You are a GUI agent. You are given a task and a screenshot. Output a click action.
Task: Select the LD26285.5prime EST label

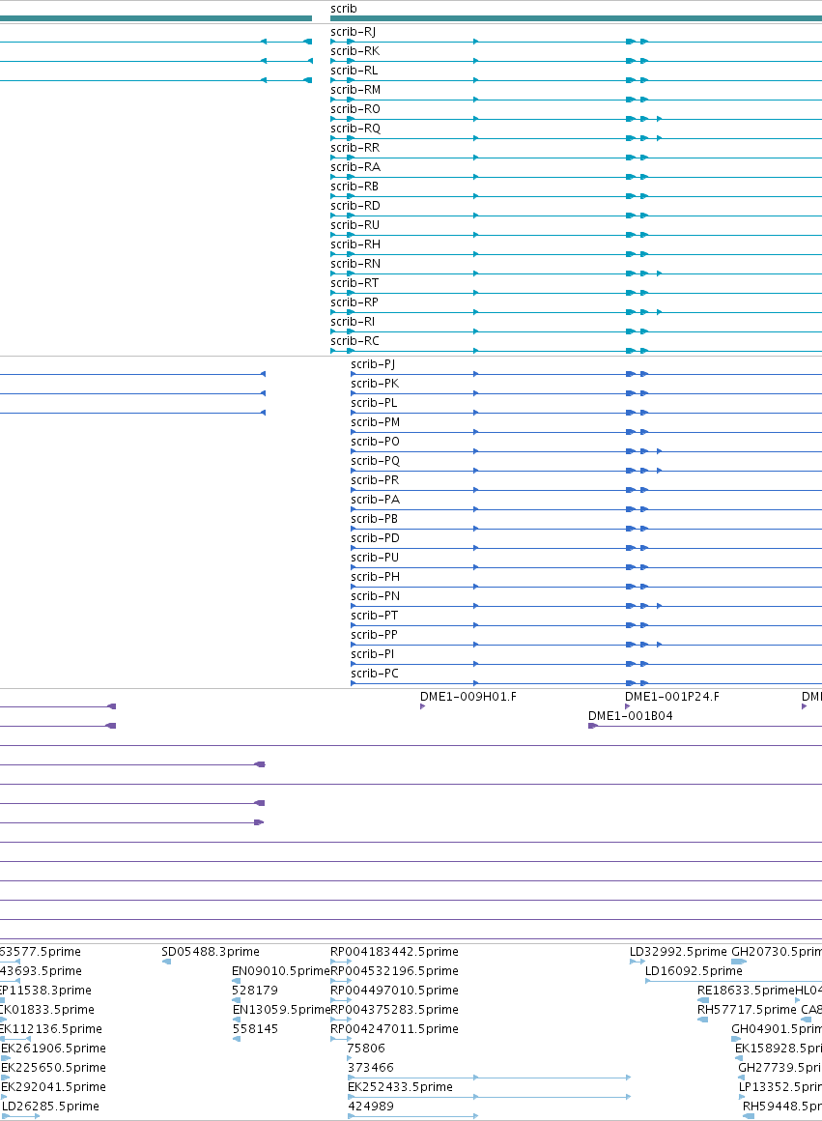point(51,1106)
